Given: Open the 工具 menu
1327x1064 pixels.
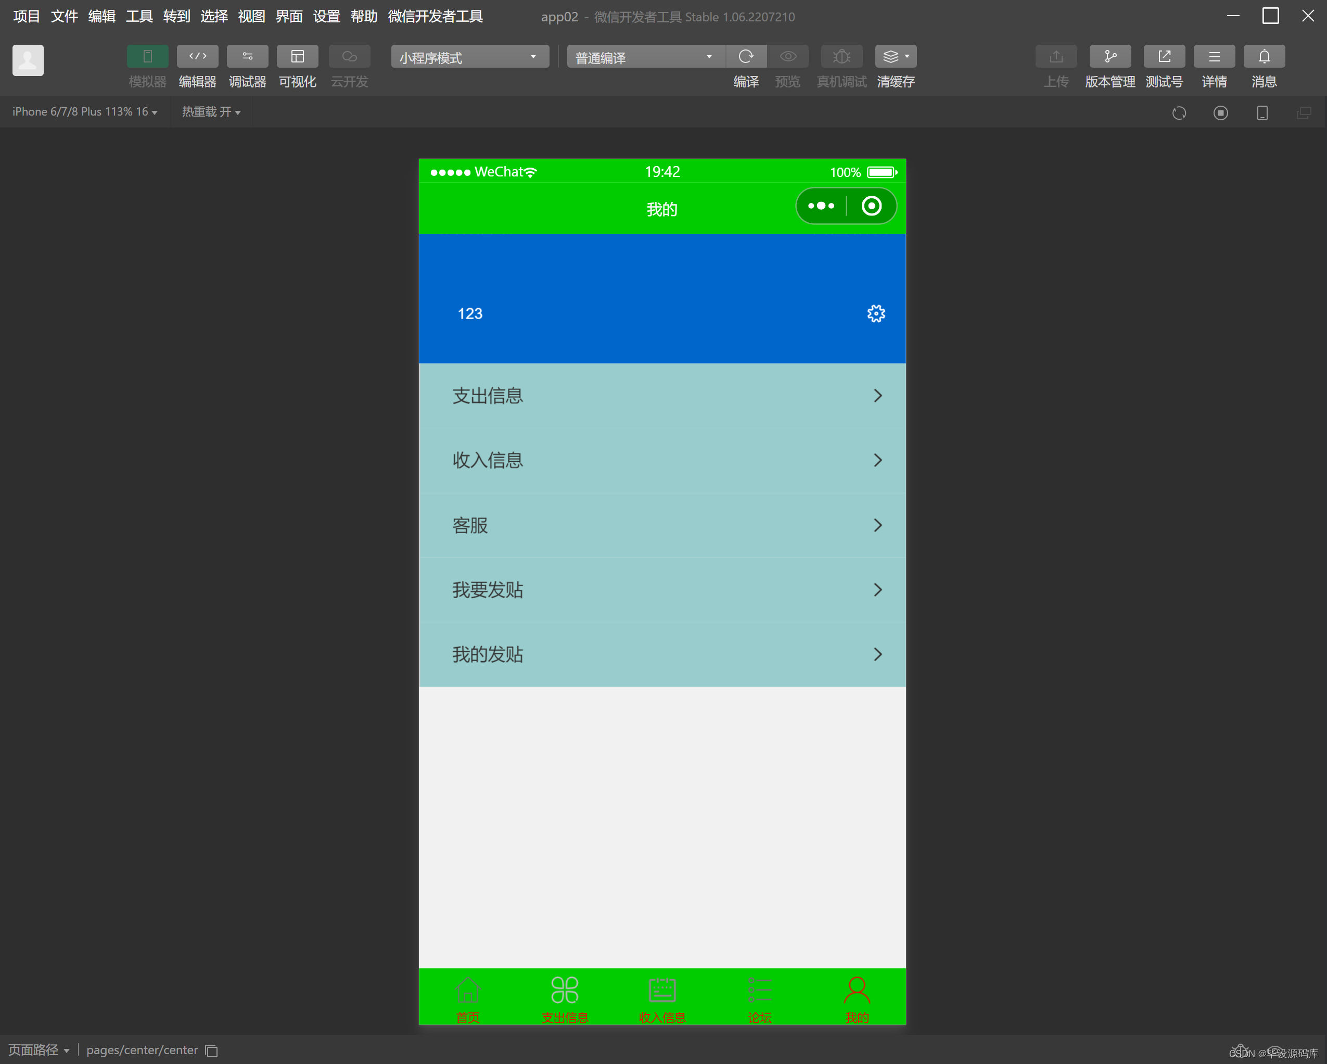Looking at the screenshot, I should click(x=138, y=16).
